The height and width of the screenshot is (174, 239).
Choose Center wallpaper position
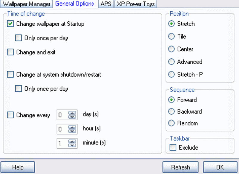pos(171,49)
